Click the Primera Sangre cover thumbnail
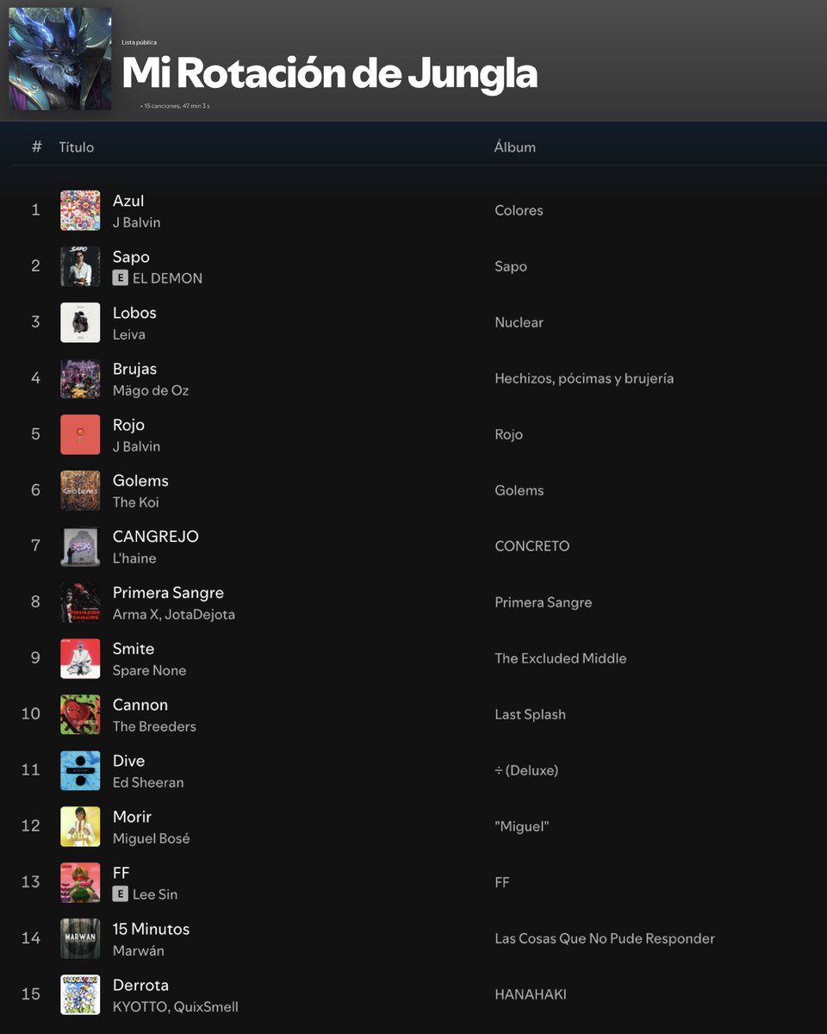 80,602
